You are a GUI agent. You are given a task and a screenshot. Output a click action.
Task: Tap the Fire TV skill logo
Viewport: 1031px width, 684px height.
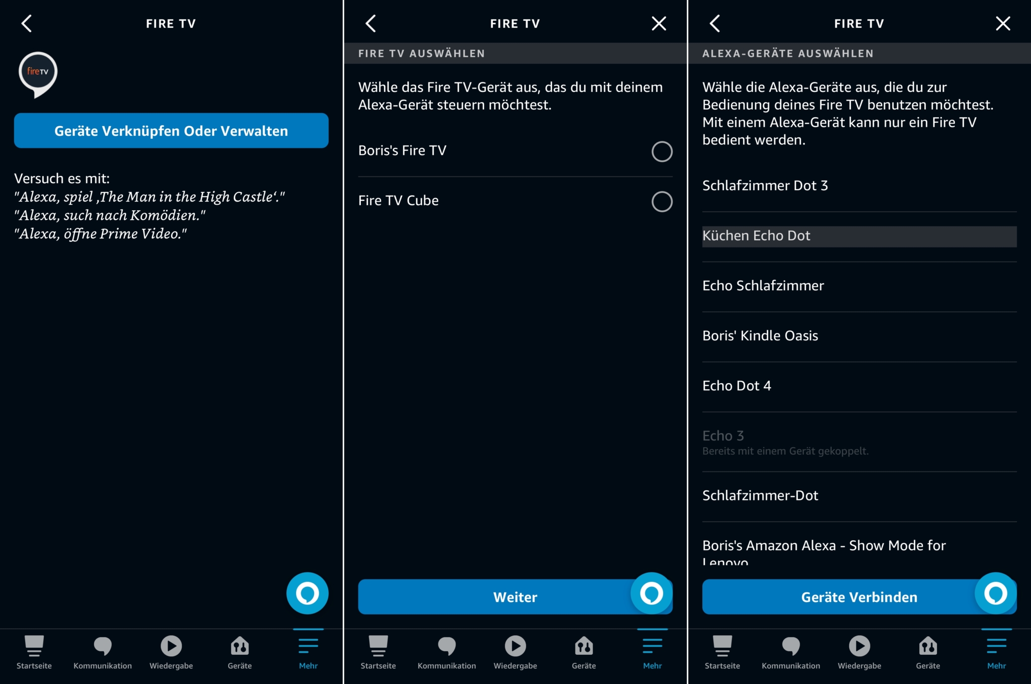click(x=38, y=73)
